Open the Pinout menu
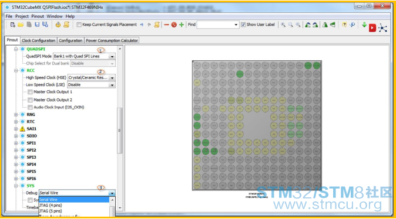Viewport: 396px width, 219px height. (38, 16)
